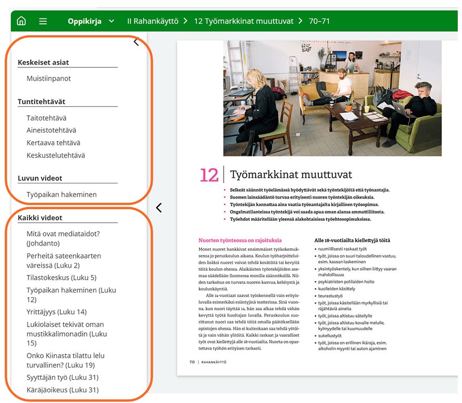Click the Nuorten työnteossa on rajoituksia subheading
The image size is (462, 403).
pos(240,240)
